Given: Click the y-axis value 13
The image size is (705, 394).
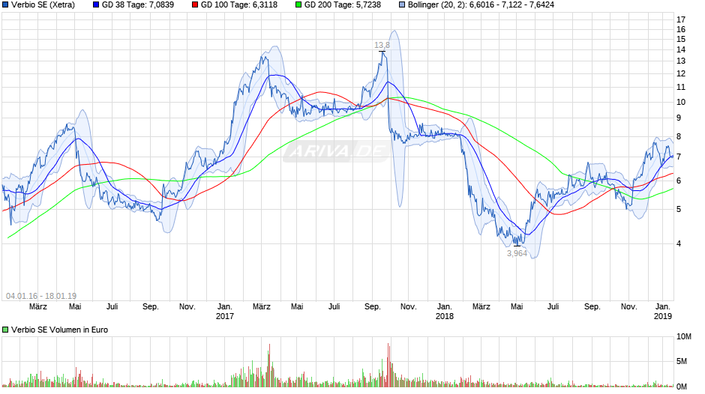Looking at the screenshot, I should (681, 61).
